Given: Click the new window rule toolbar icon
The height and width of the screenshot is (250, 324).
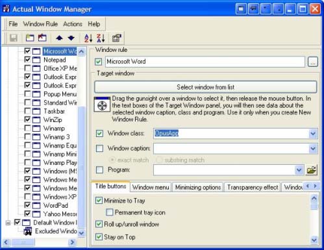Looking at the screenshot, I should 30,38.
